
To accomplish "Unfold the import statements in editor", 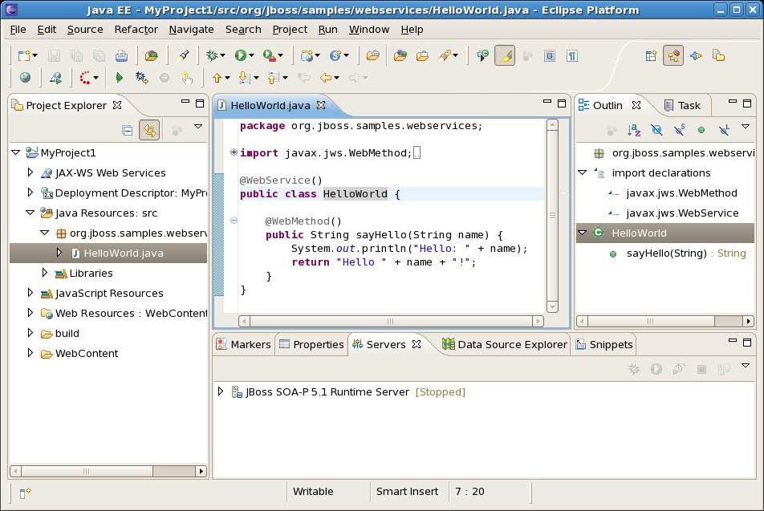I will pyautogui.click(x=234, y=152).
